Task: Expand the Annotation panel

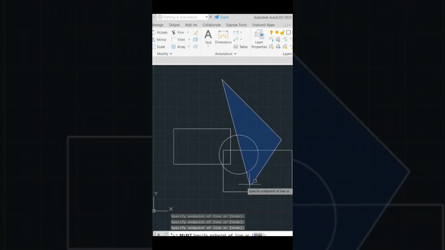Action: (226, 54)
